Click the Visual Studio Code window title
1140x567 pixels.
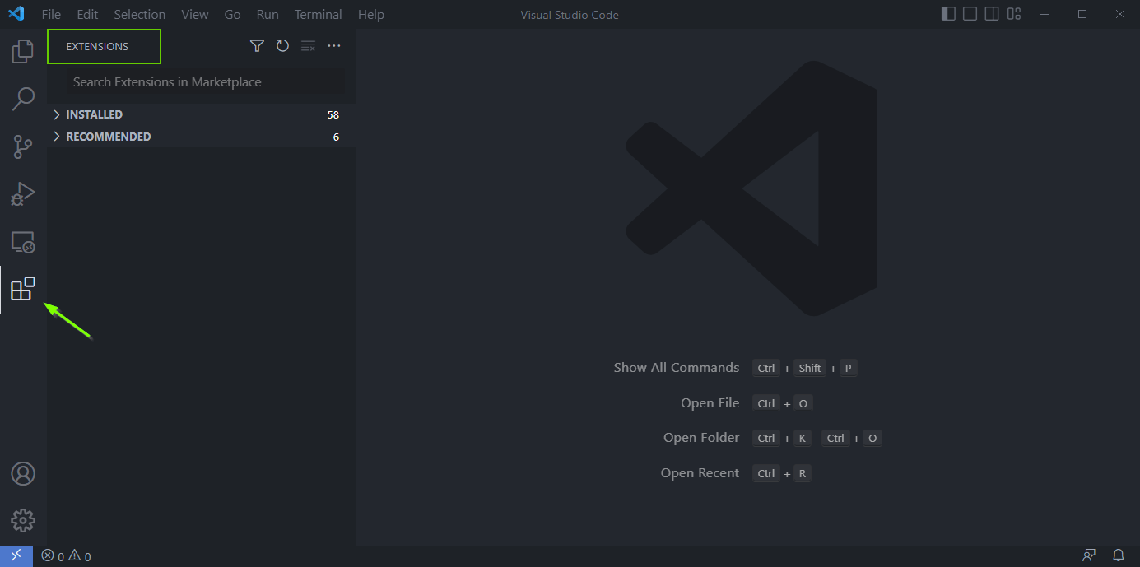click(570, 15)
